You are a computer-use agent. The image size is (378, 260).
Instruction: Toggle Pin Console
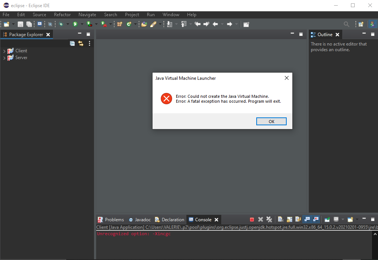pos(327,219)
